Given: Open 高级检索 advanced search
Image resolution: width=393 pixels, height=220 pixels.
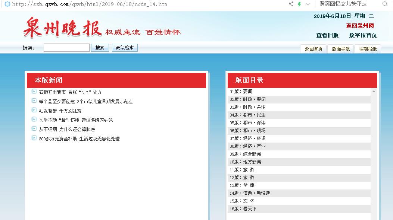Looking at the screenshot, I should (125, 48).
